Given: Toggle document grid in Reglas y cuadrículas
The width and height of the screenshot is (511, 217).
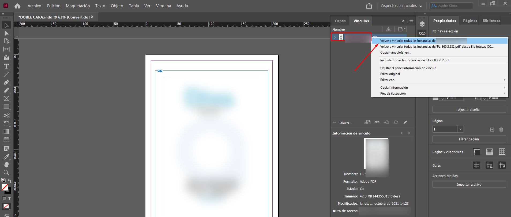Looking at the screenshot, I should point(502,152).
